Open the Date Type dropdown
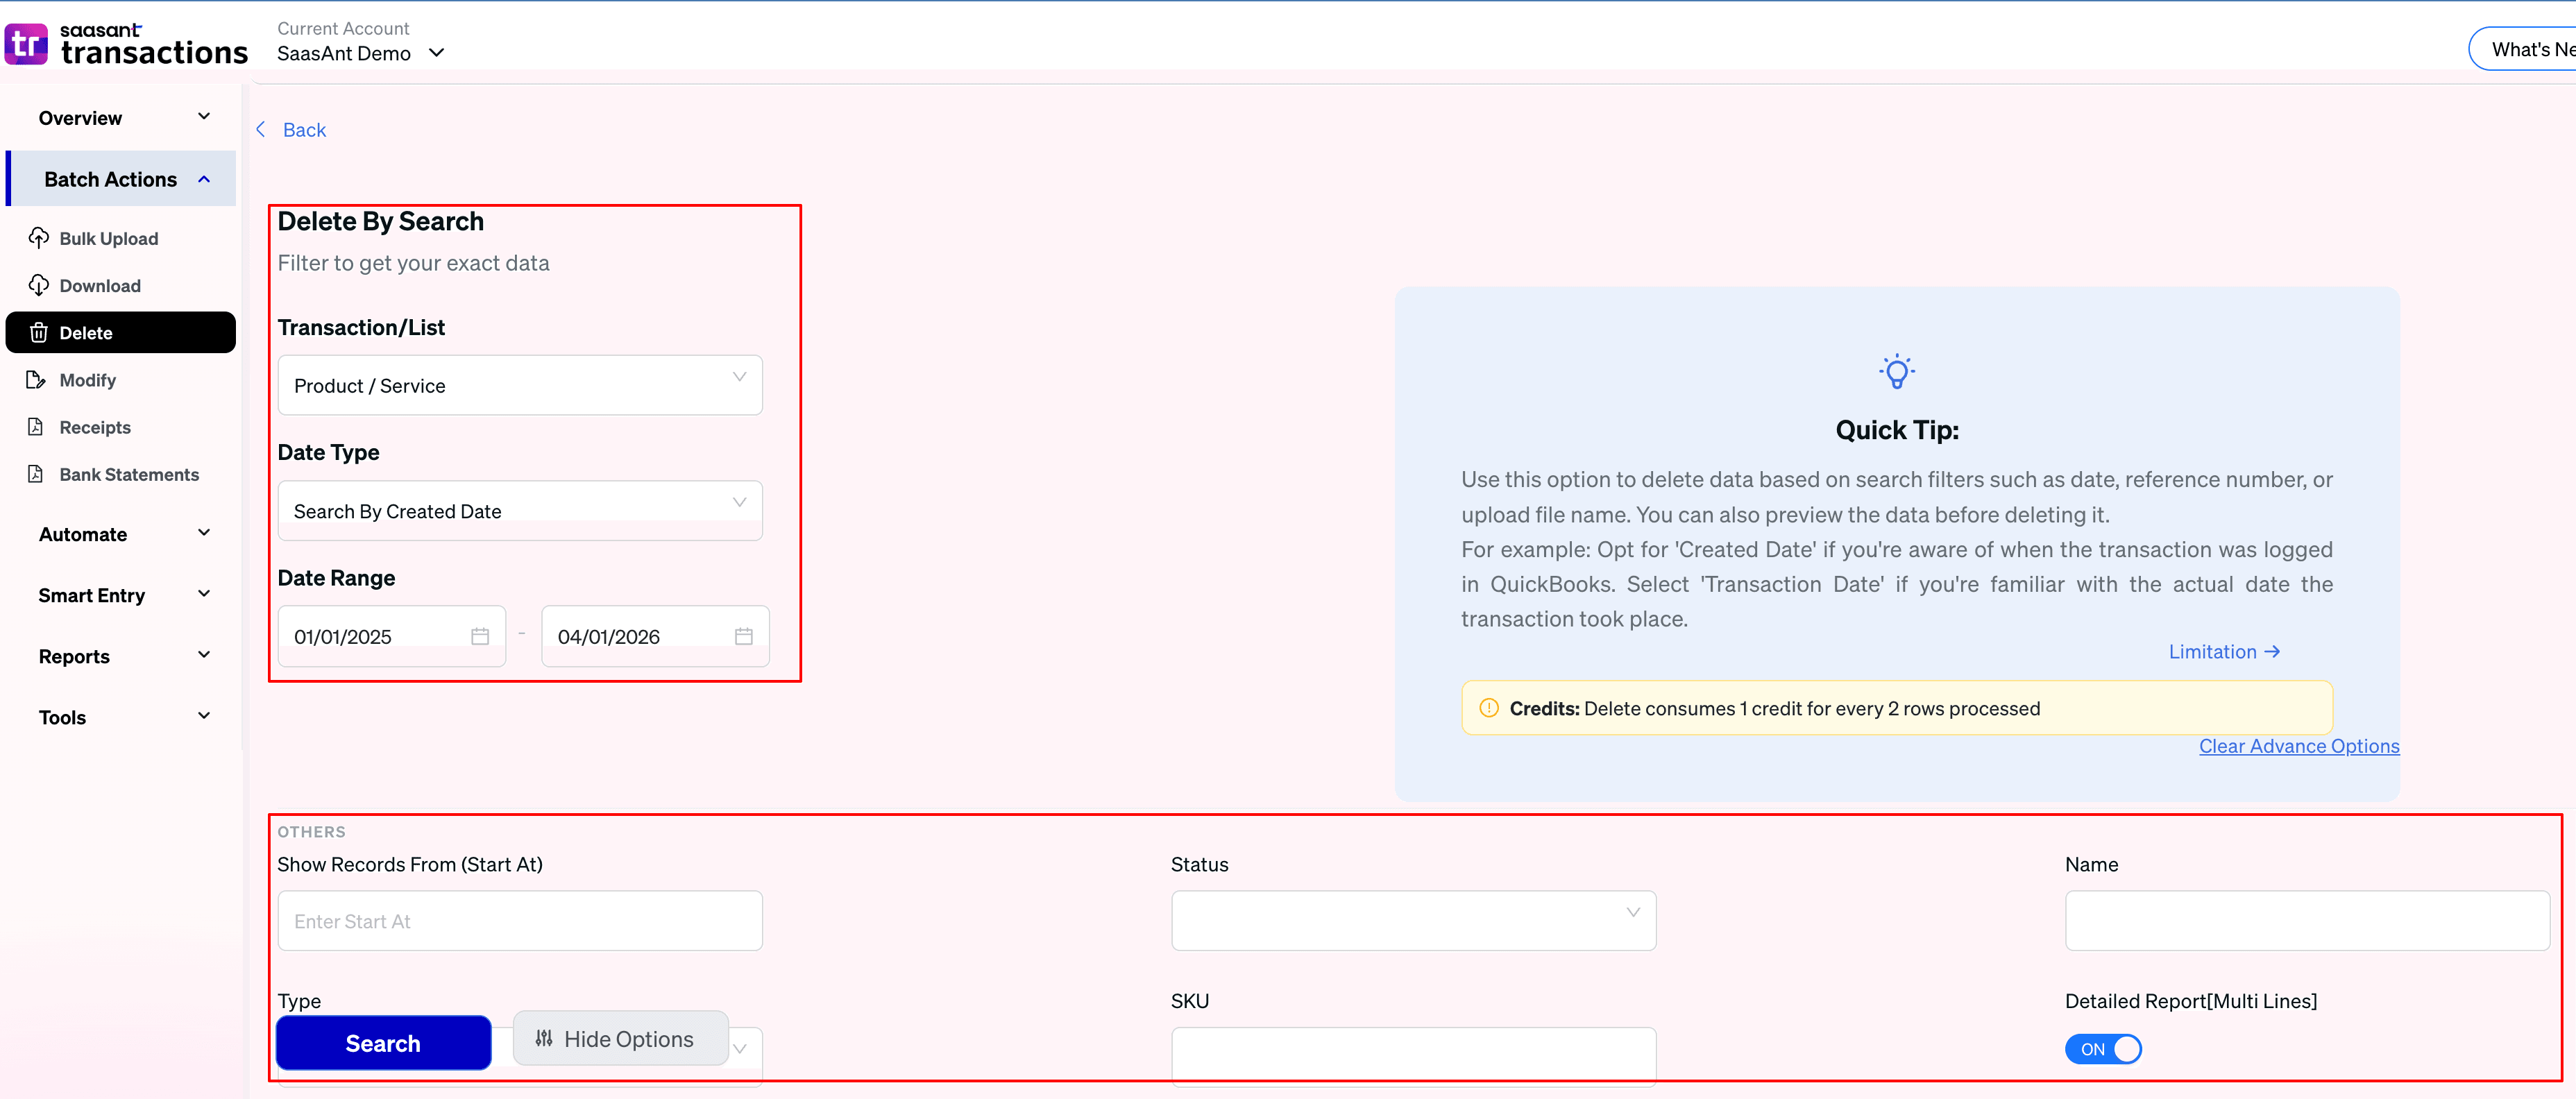The width and height of the screenshot is (2576, 1099). coord(519,511)
